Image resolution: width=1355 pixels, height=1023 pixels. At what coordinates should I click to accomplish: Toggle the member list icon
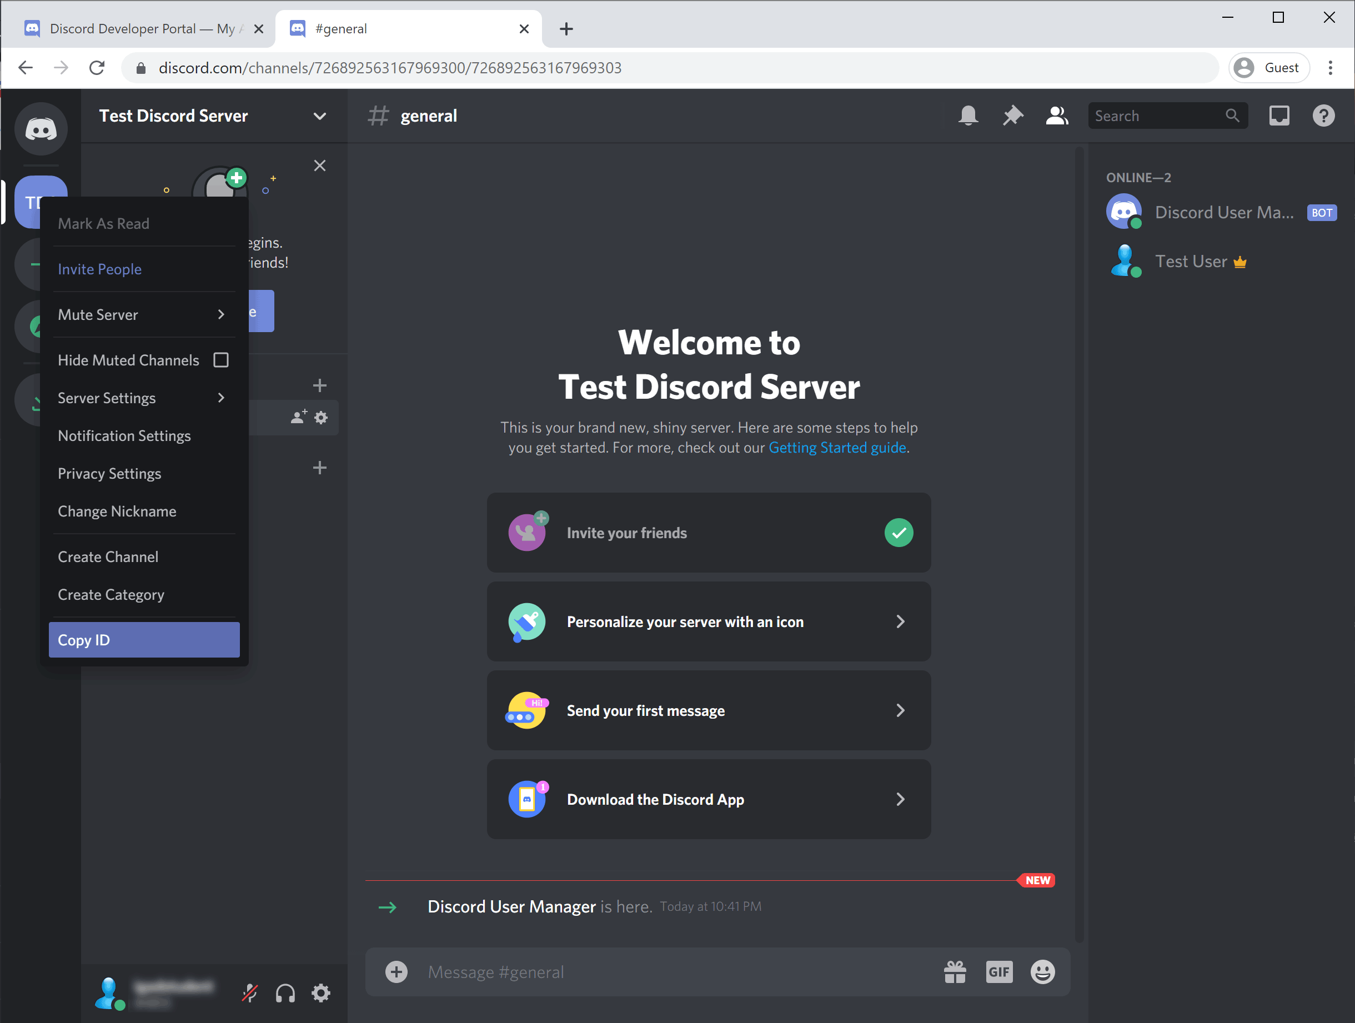pyautogui.click(x=1057, y=116)
